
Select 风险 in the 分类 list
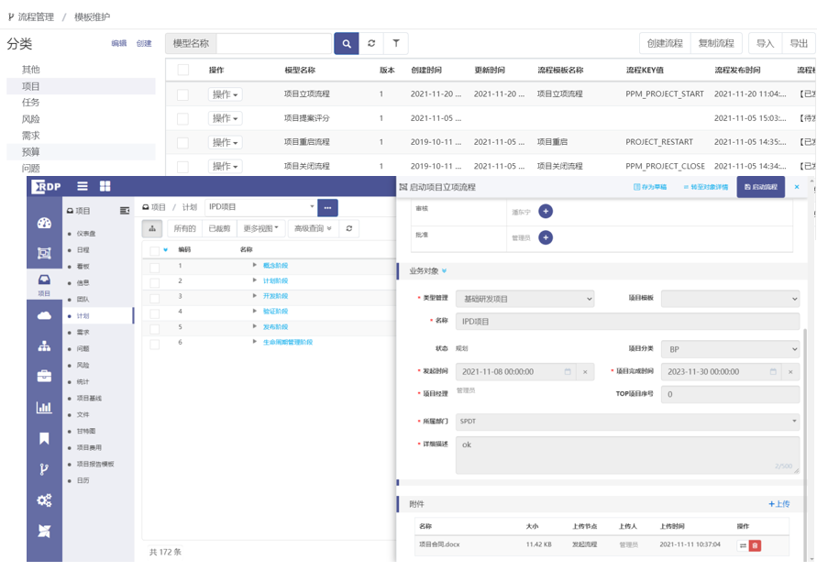[30, 119]
